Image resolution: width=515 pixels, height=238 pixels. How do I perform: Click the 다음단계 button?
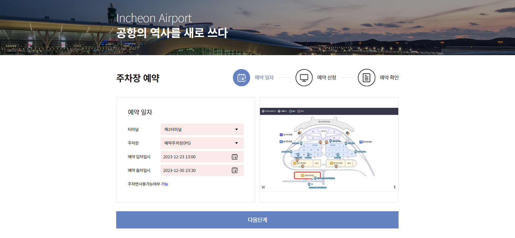point(257,220)
